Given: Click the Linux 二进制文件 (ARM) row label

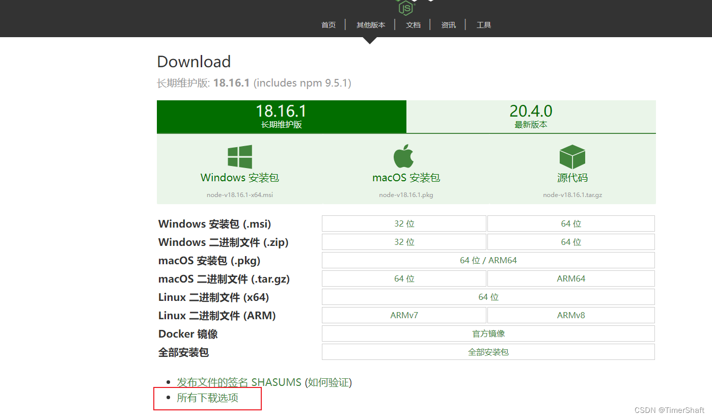Looking at the screenshot, I should click(217, 316).
